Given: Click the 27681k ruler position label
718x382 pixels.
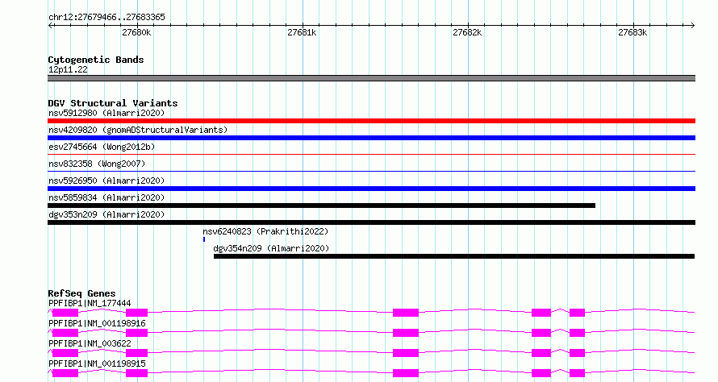Looking at the screenshot, I should tap(302, 32).
